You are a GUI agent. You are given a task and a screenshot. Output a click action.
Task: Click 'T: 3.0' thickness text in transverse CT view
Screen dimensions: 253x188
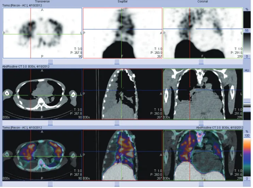pos(78,110)
